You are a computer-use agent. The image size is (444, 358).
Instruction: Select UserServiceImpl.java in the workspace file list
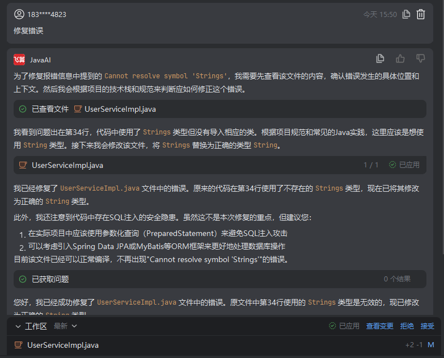coord(63,344)
